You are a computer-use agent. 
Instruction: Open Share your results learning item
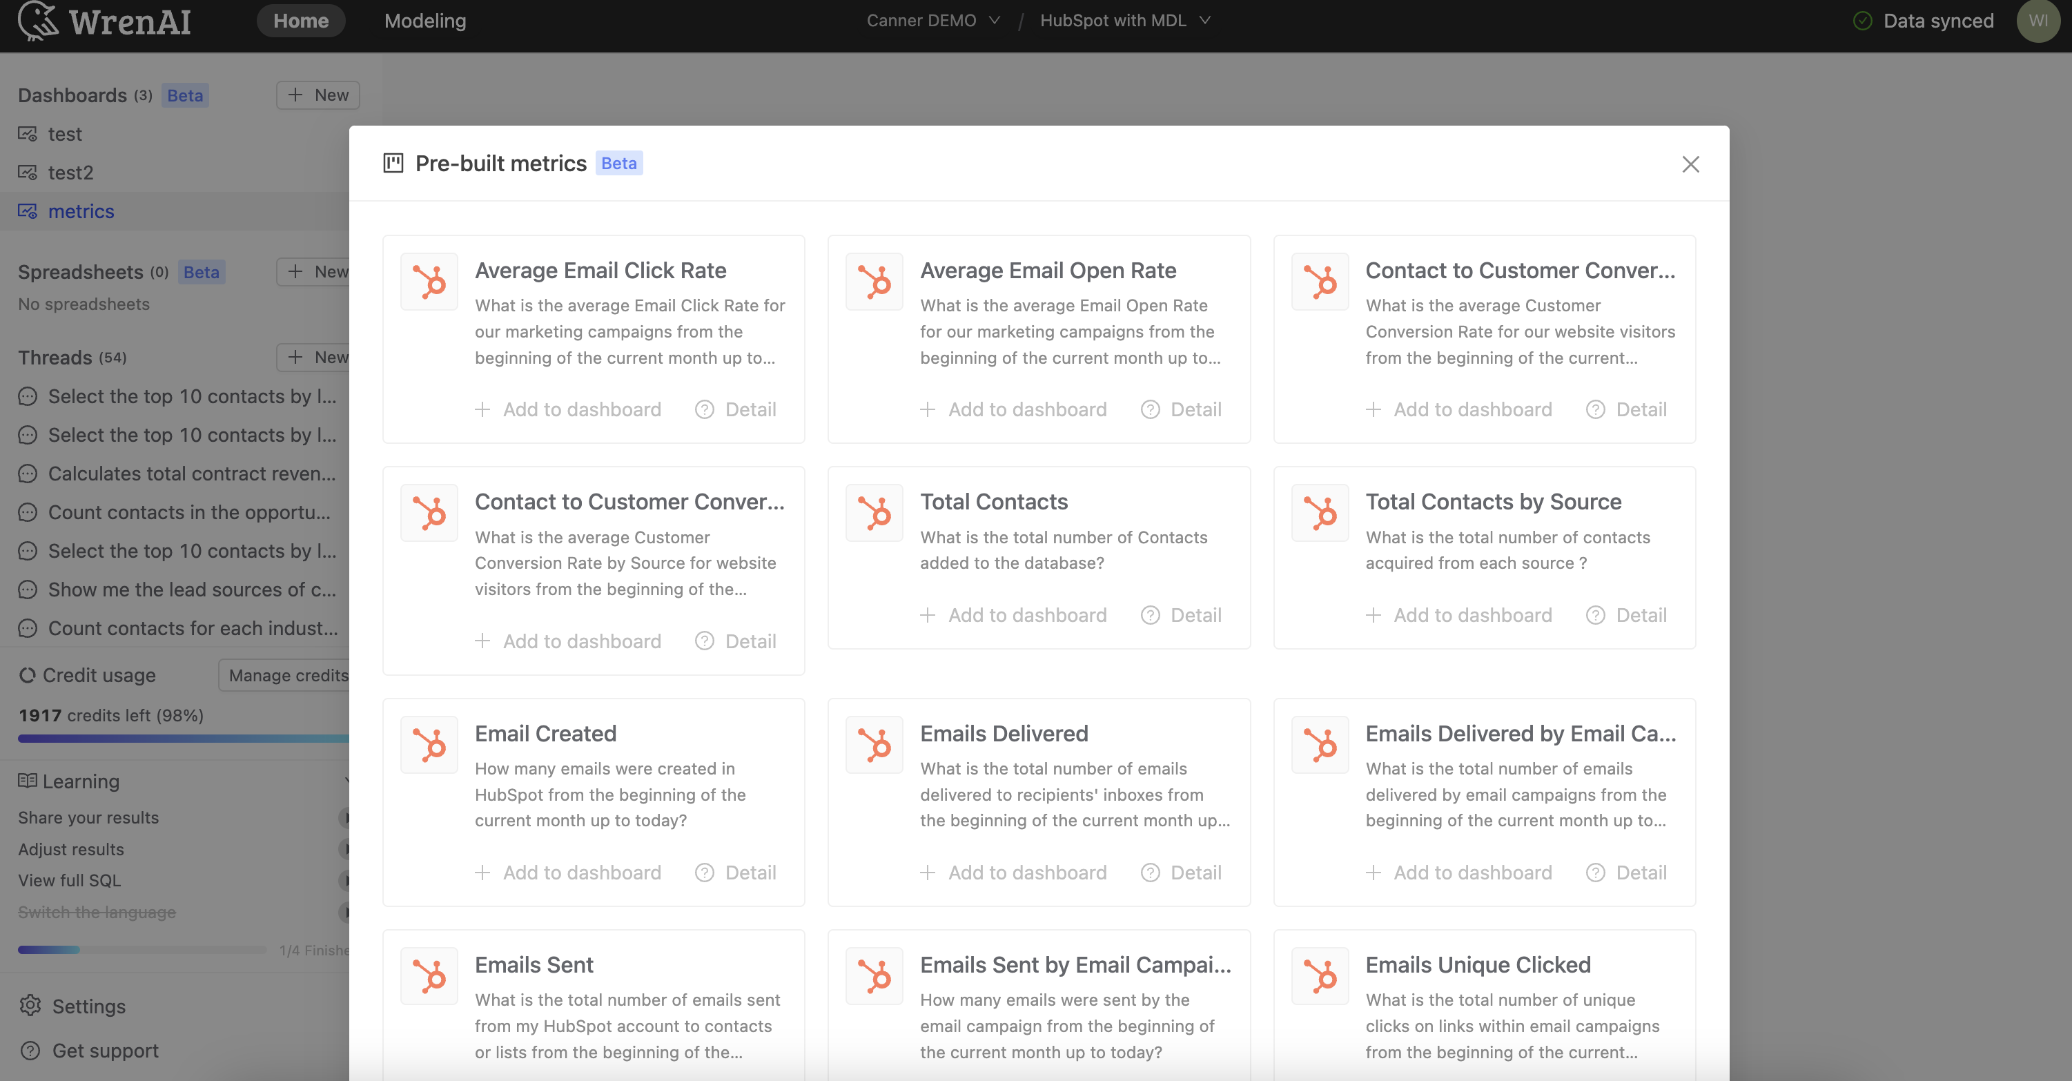[88, 817]
